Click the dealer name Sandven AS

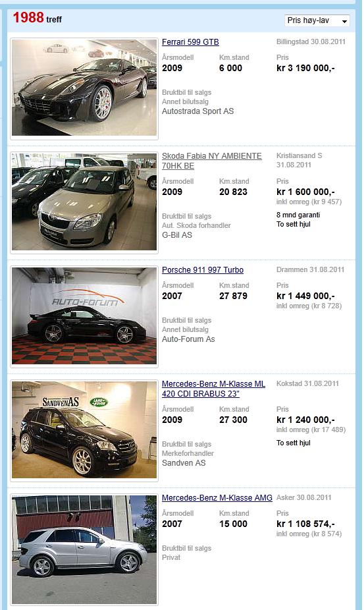click(184, 463)
